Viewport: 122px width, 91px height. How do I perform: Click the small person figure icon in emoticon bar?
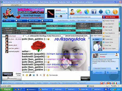point(37,75)
